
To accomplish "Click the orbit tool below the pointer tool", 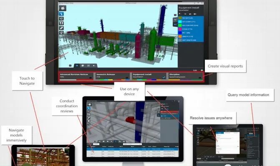I will [x=61, y=19].
